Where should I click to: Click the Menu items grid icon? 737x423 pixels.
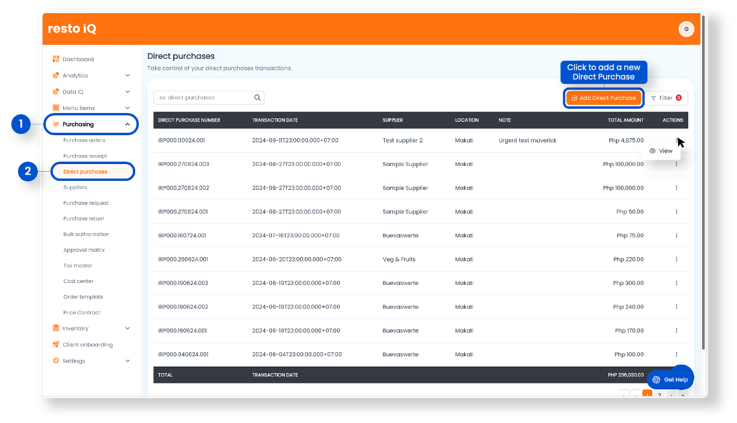56,108
